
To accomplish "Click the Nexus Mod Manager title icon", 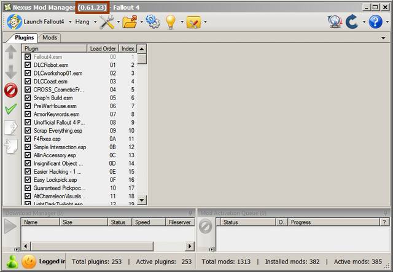I will tap(8, 7).
